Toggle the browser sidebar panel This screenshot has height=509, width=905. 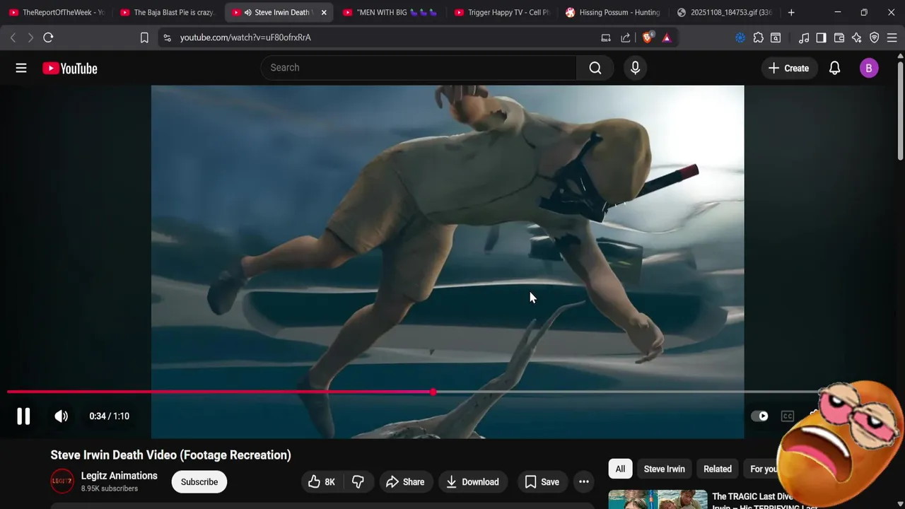pyautogui.click(x=821, y=37)
